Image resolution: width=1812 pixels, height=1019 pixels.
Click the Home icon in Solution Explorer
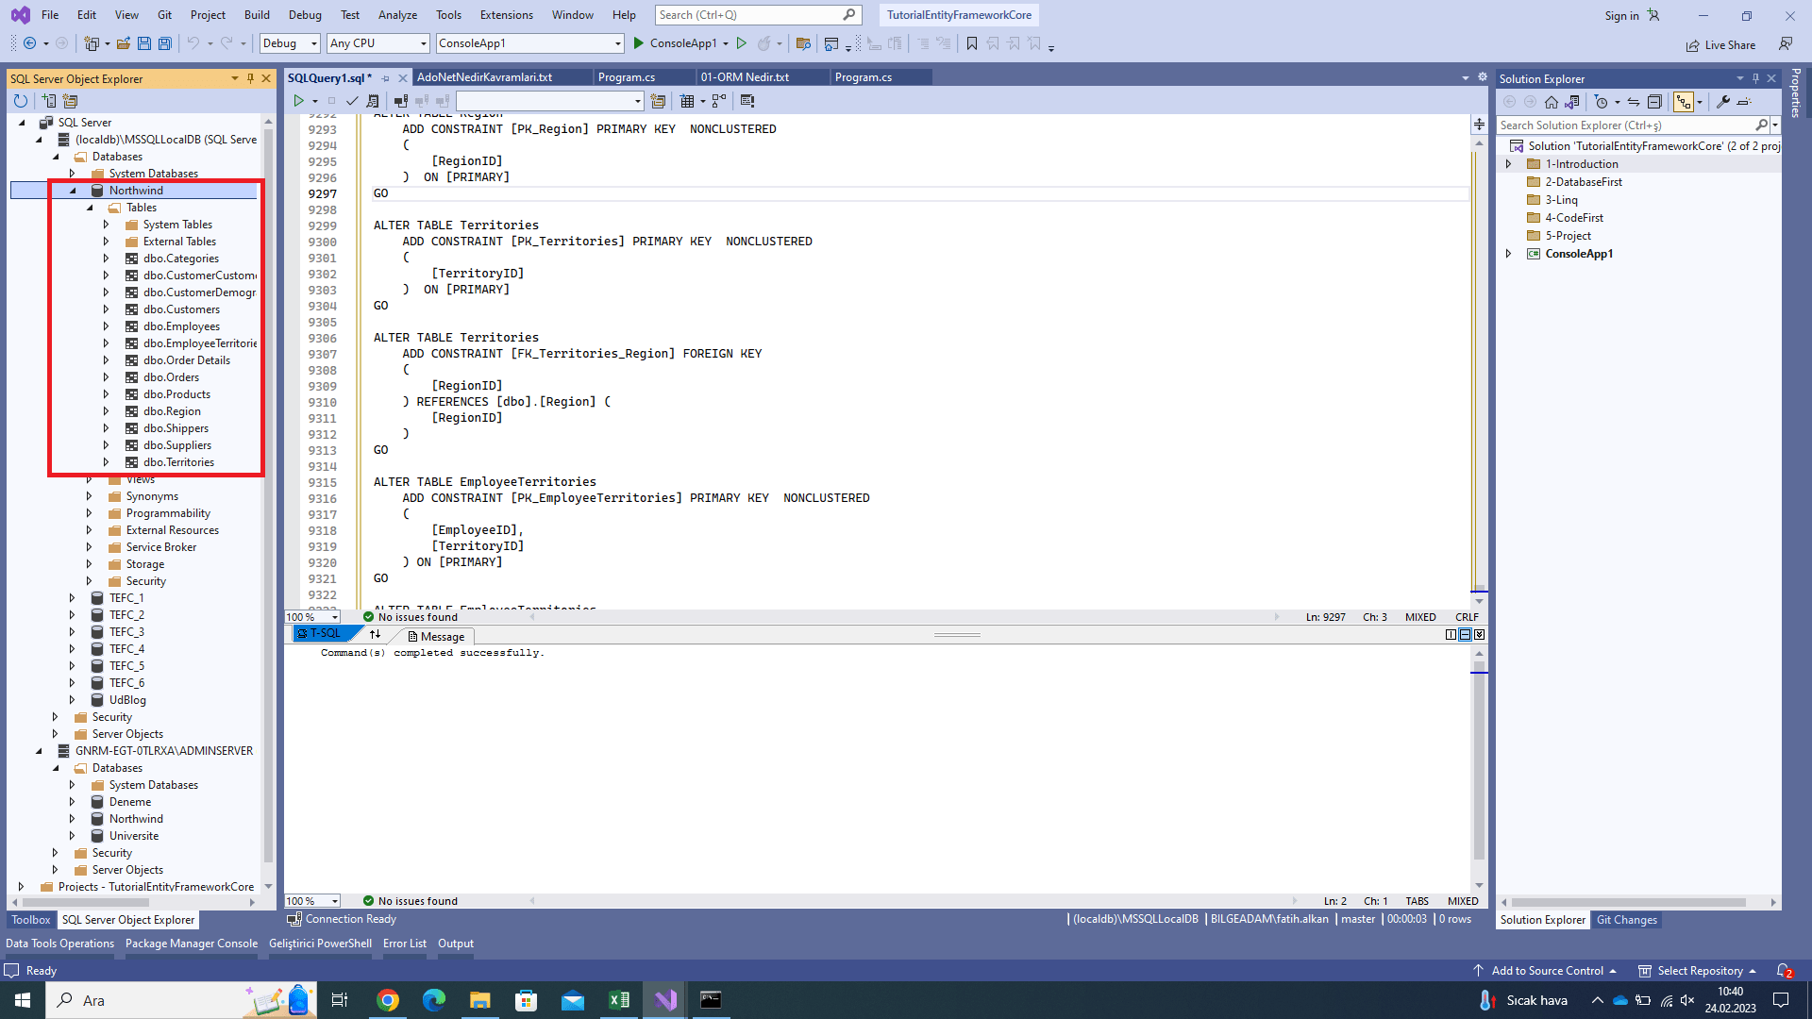pyautogui.click(x=1551, y=102)
